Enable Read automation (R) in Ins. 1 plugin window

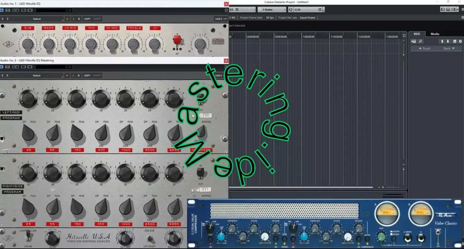[14, 10]
